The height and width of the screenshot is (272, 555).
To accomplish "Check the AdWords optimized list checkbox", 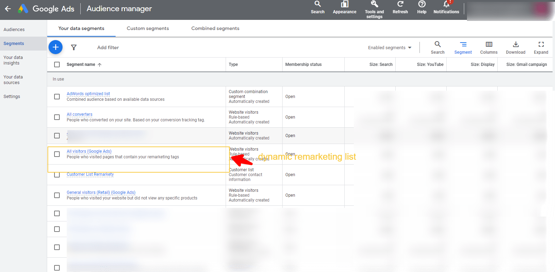I will click(57, 97).
